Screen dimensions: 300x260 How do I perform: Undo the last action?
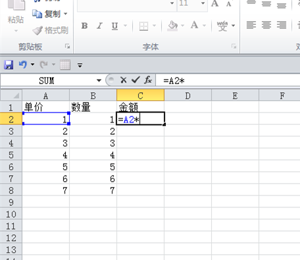coord(23,65)
